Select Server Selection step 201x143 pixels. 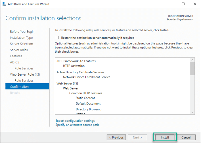21,44
